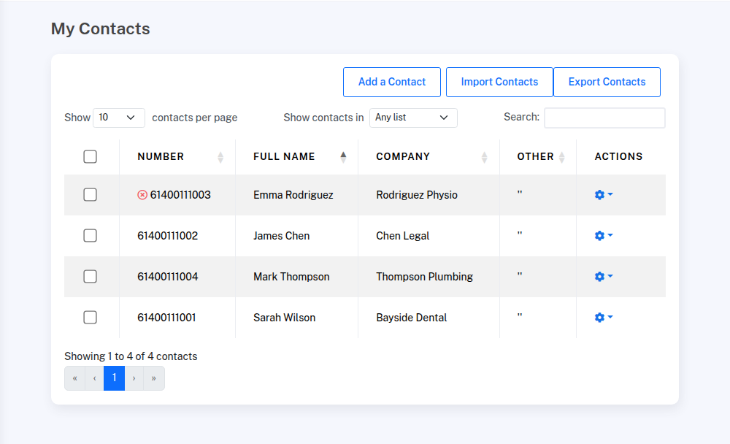Go to page 1 in pagination
This screenshot has width=730, height=444.
coord(115,378)
